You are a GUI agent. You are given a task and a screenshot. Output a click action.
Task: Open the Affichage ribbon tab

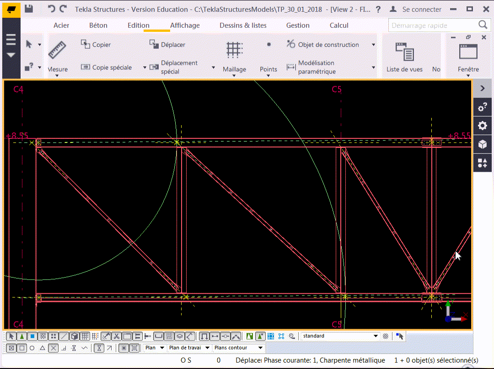coord(185,26)
